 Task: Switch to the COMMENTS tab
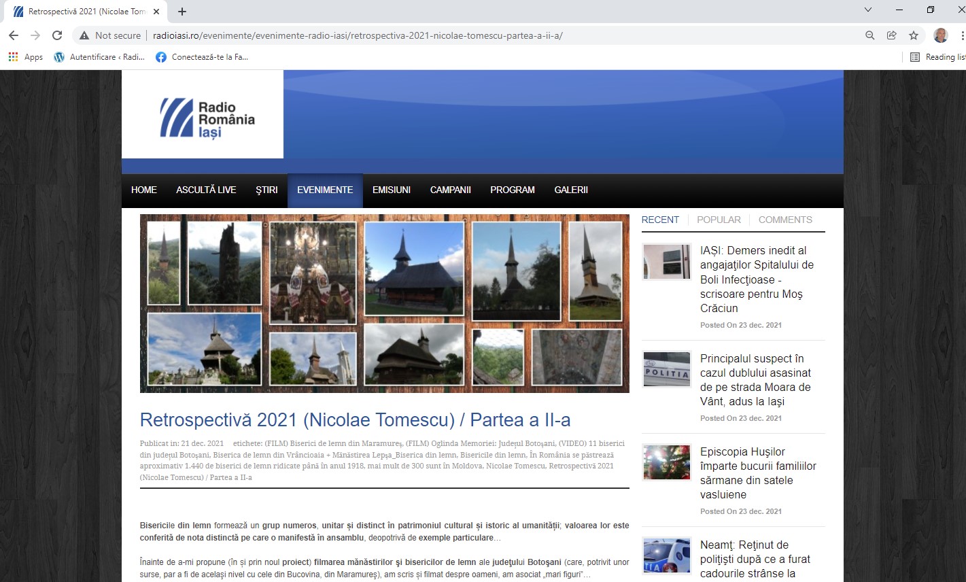(785, 220)
